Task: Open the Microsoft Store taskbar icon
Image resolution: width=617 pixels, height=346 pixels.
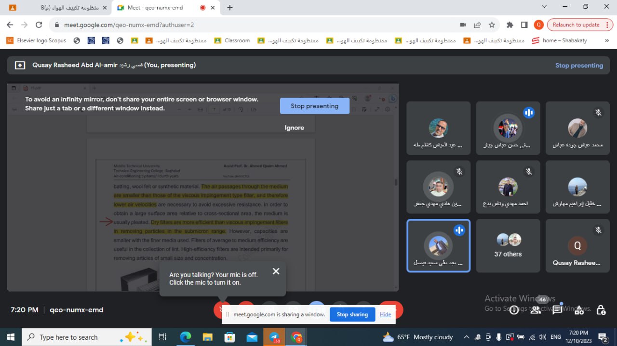Action: click(x=230, y=337)
